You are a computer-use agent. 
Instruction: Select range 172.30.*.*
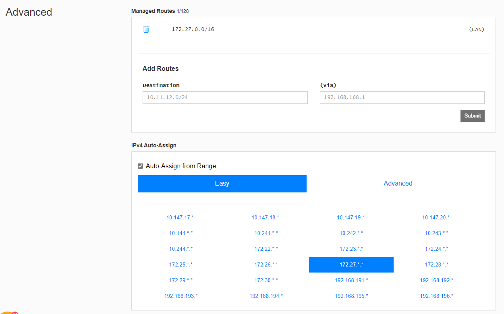pos(266,280)
